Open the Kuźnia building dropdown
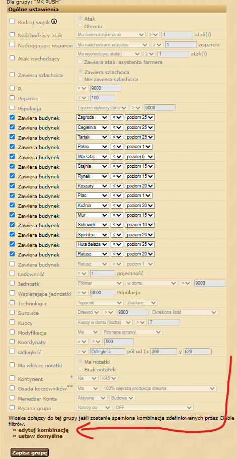This screenshot has height=459, width=237. coord(92,205)
